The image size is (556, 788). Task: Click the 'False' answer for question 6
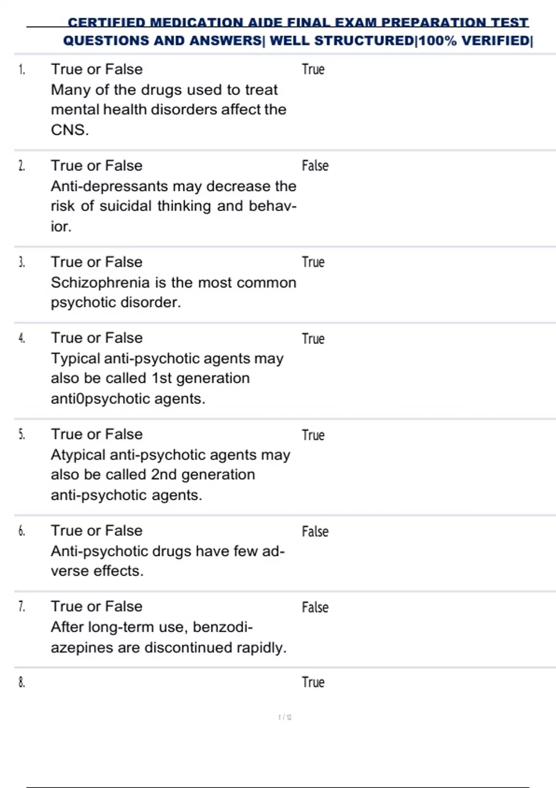point(315,532)
